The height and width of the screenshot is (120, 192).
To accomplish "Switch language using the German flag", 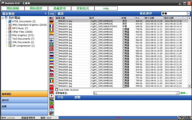I will 51,22.
